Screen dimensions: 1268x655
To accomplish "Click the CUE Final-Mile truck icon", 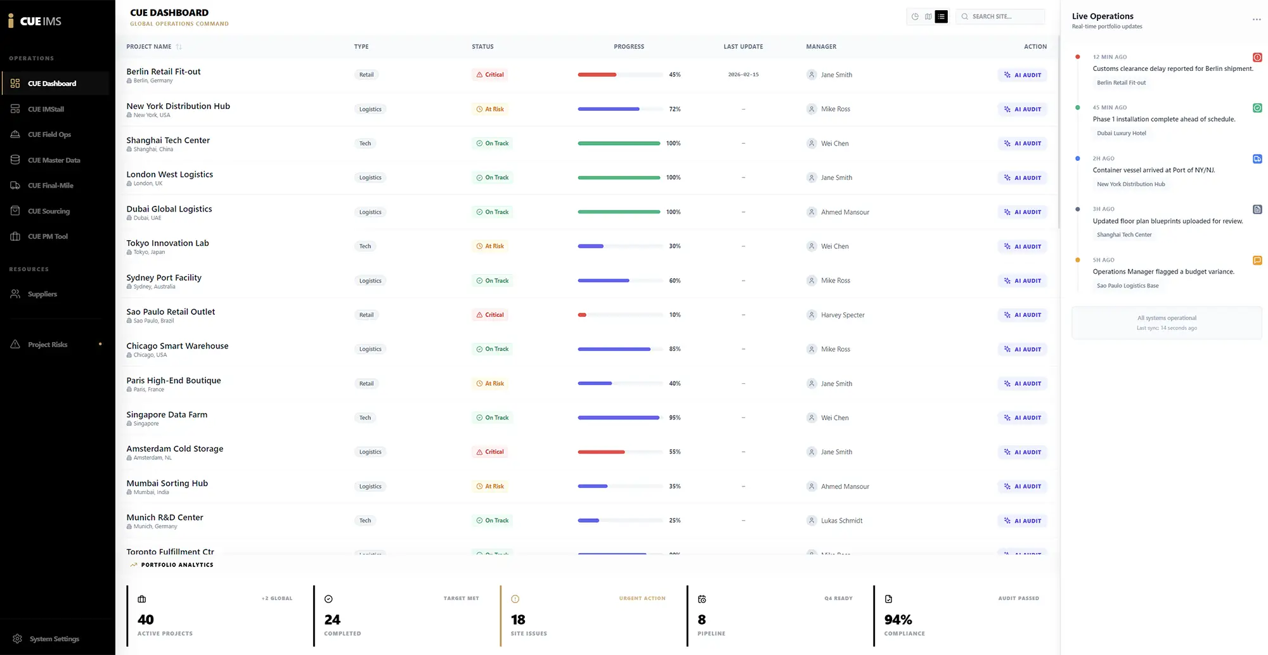I will click(15, 186).
